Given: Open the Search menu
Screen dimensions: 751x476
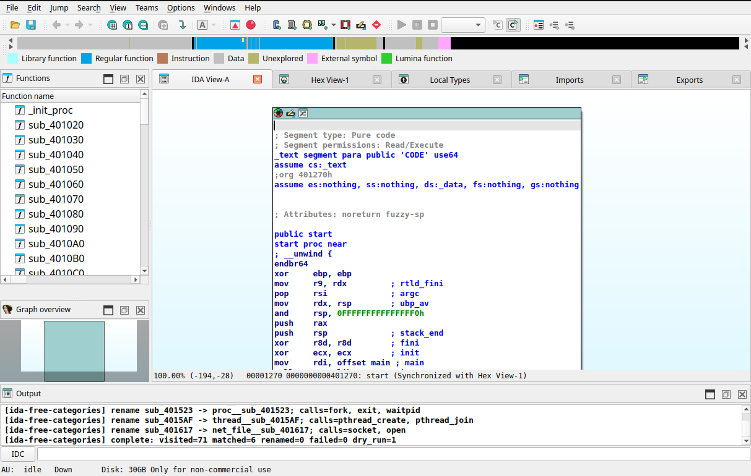Looking at the screenshot, I should tap(89, 7).
